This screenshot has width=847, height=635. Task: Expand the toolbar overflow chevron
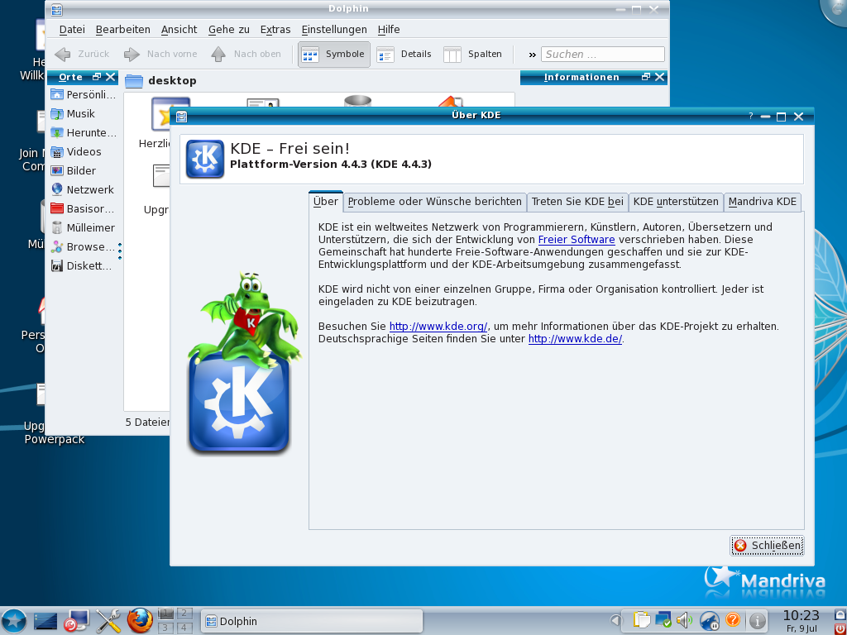[x=532, y=54]
